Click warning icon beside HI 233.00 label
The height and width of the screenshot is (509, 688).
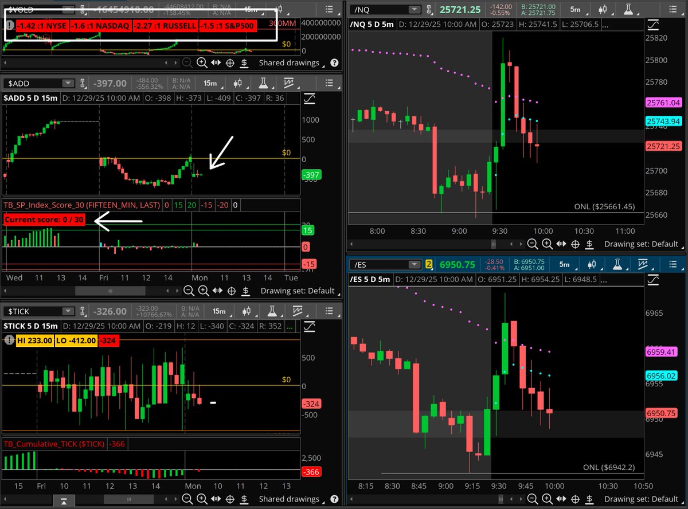pos(9,340)
